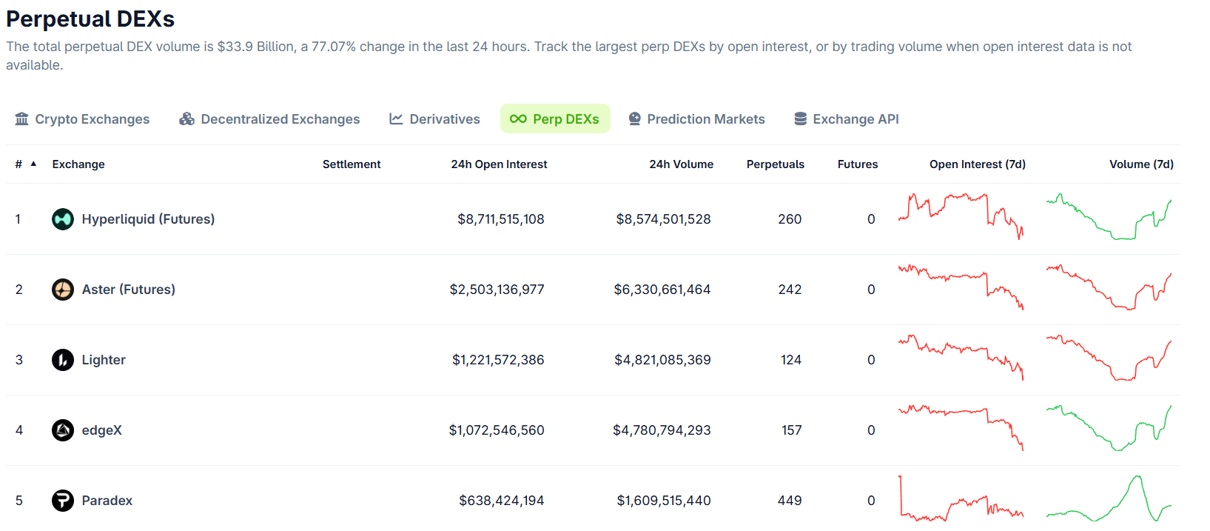1210x531 pixels.
Task: Click the Hyperliquid exchange logo icon
Action: tap(63, 219)
